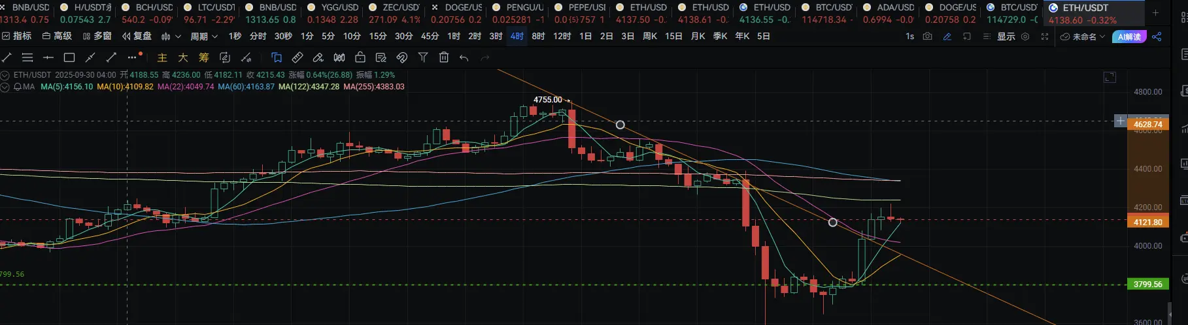Screen dimensions: 1188x325
Task: Click the blue pencil drawing icon
Action: (947, 37)
